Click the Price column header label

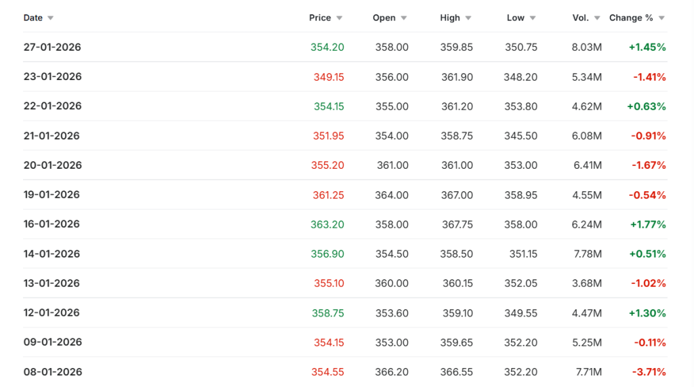click(x=320, y=18)
